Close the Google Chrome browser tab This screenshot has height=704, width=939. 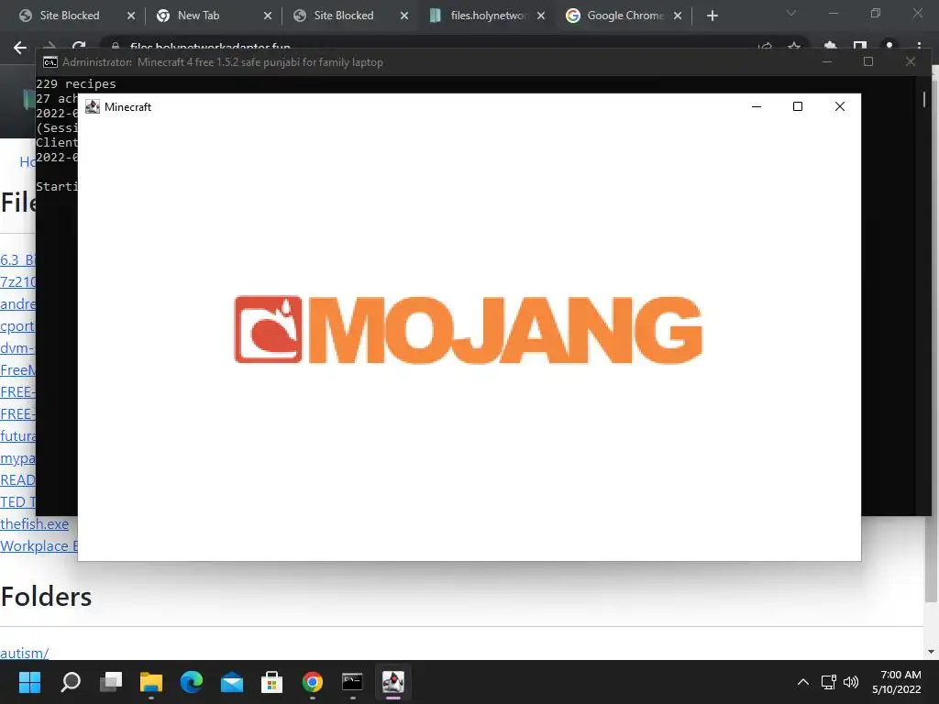[678, 16]
